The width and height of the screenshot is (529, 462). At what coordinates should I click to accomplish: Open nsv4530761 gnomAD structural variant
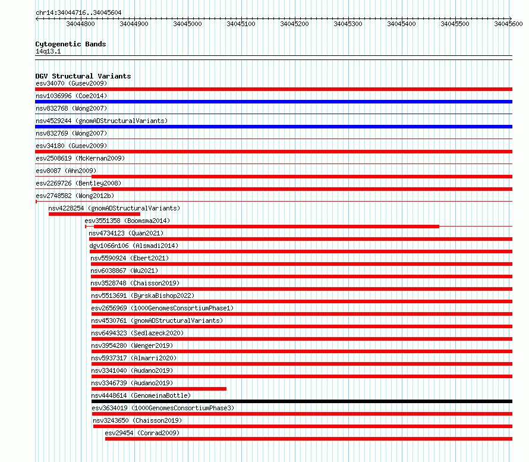click(x=157, y=320)
